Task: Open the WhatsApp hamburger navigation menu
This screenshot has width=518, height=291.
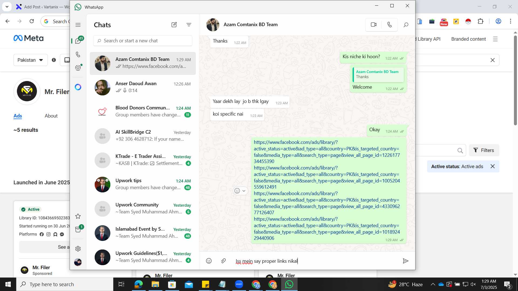Action: [78, 25]
